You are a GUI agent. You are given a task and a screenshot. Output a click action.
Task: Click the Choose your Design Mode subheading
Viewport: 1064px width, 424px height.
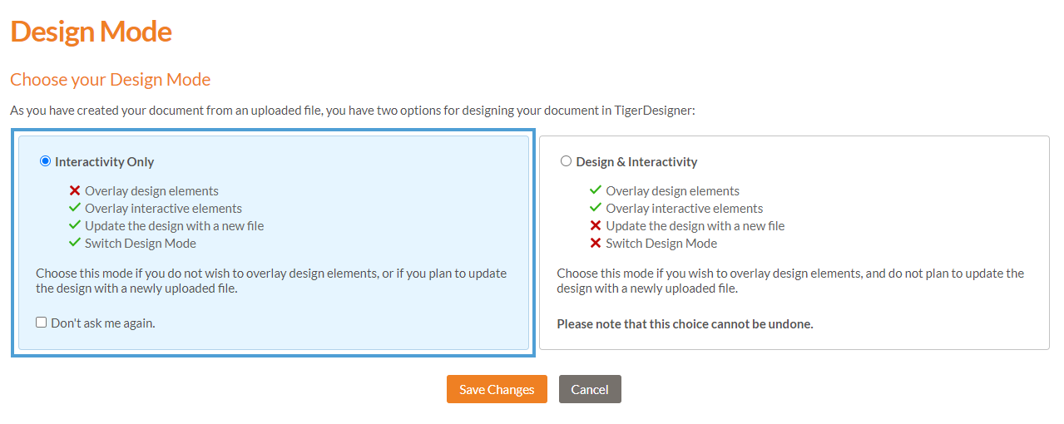click(x=111, y=80)
